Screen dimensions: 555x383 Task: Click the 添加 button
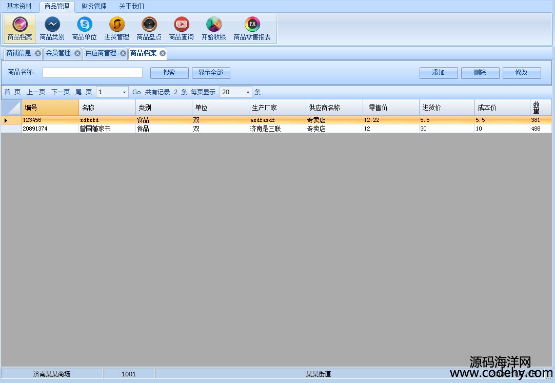tap(439, 73)
